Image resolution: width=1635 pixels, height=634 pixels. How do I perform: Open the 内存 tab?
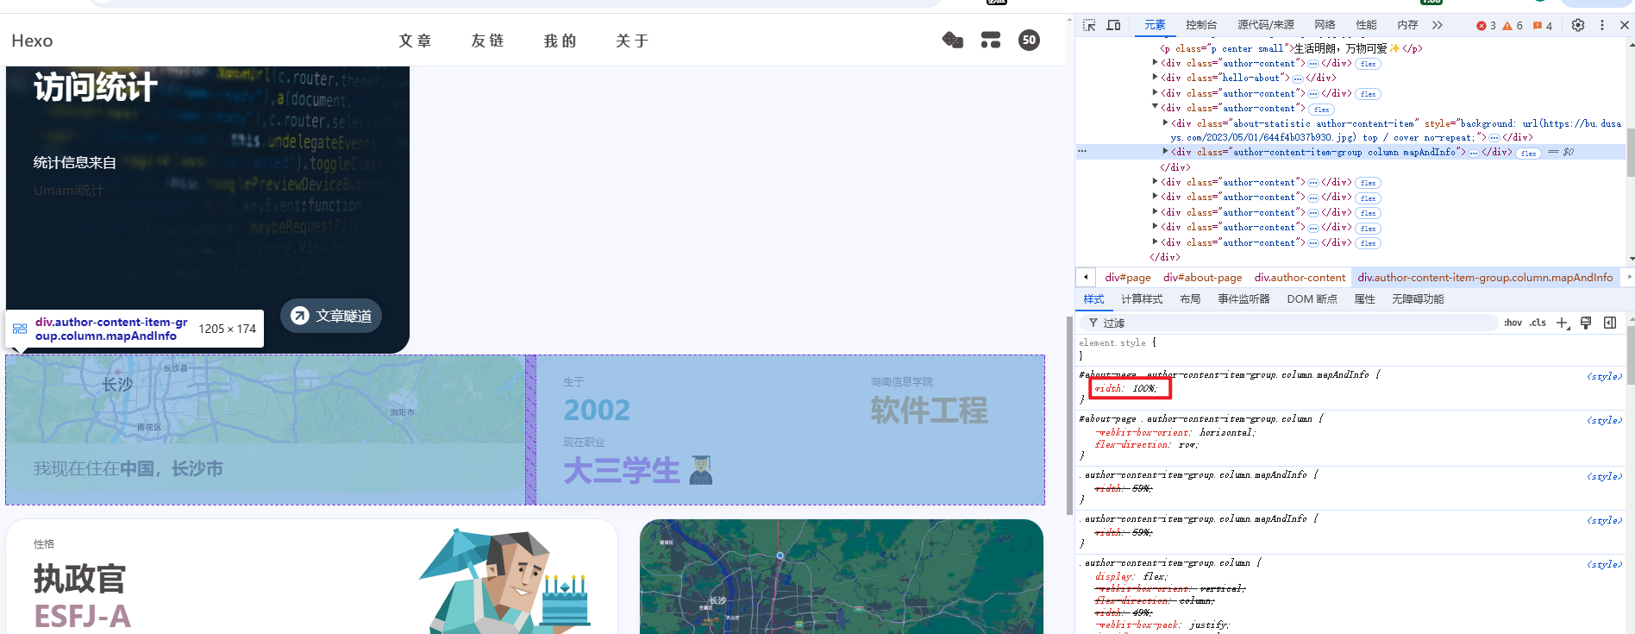(x=1407, y=25)
